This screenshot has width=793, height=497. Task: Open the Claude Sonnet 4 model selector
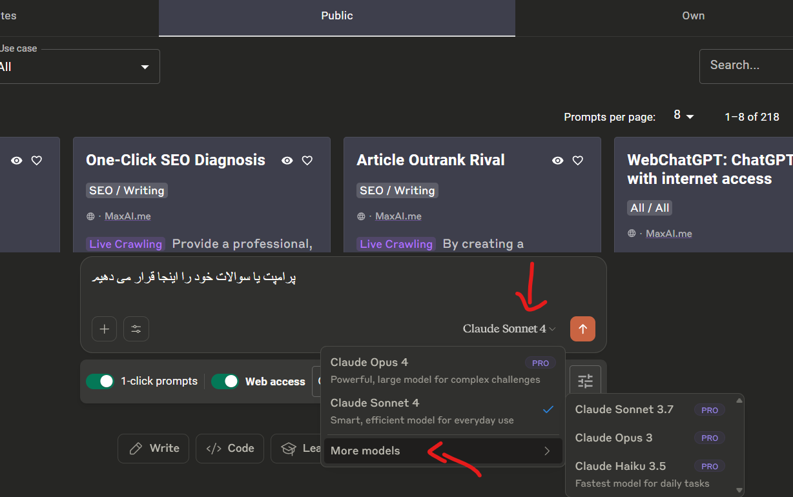coord(509,329)
